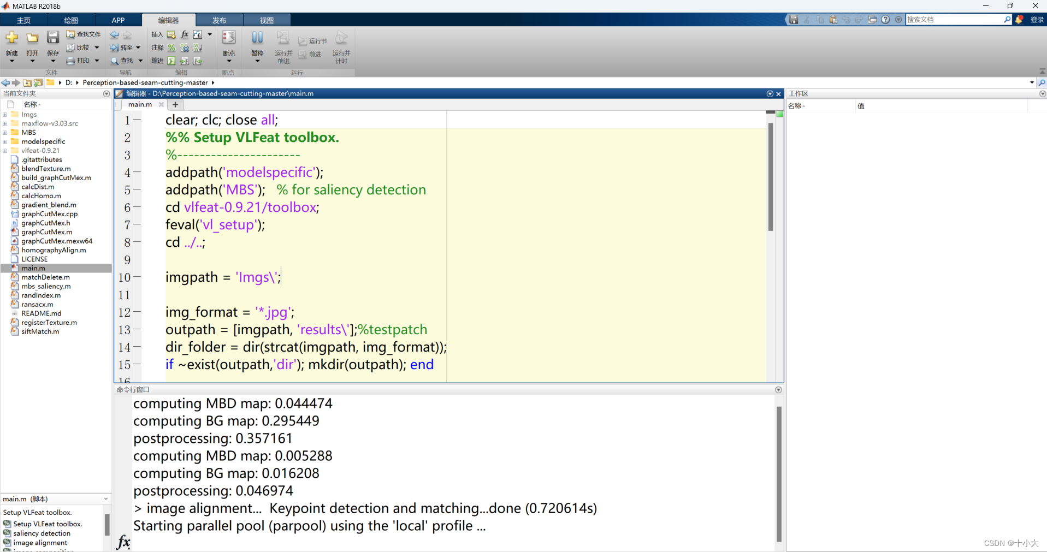Open the 暂停 dropdown arrow

pyautogui.click(x=257, y=61)
